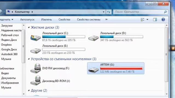This screenshot has height=98, width=175.
Task: Collapse Устройства со съемными носителями group
Action: pos(29,59)
